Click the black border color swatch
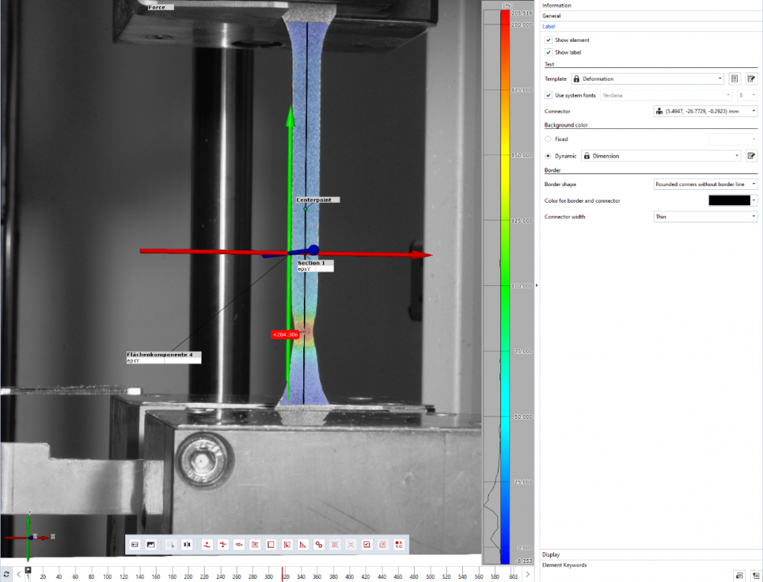The height and width of the screenshot is (582, 763). pos(729,201)
